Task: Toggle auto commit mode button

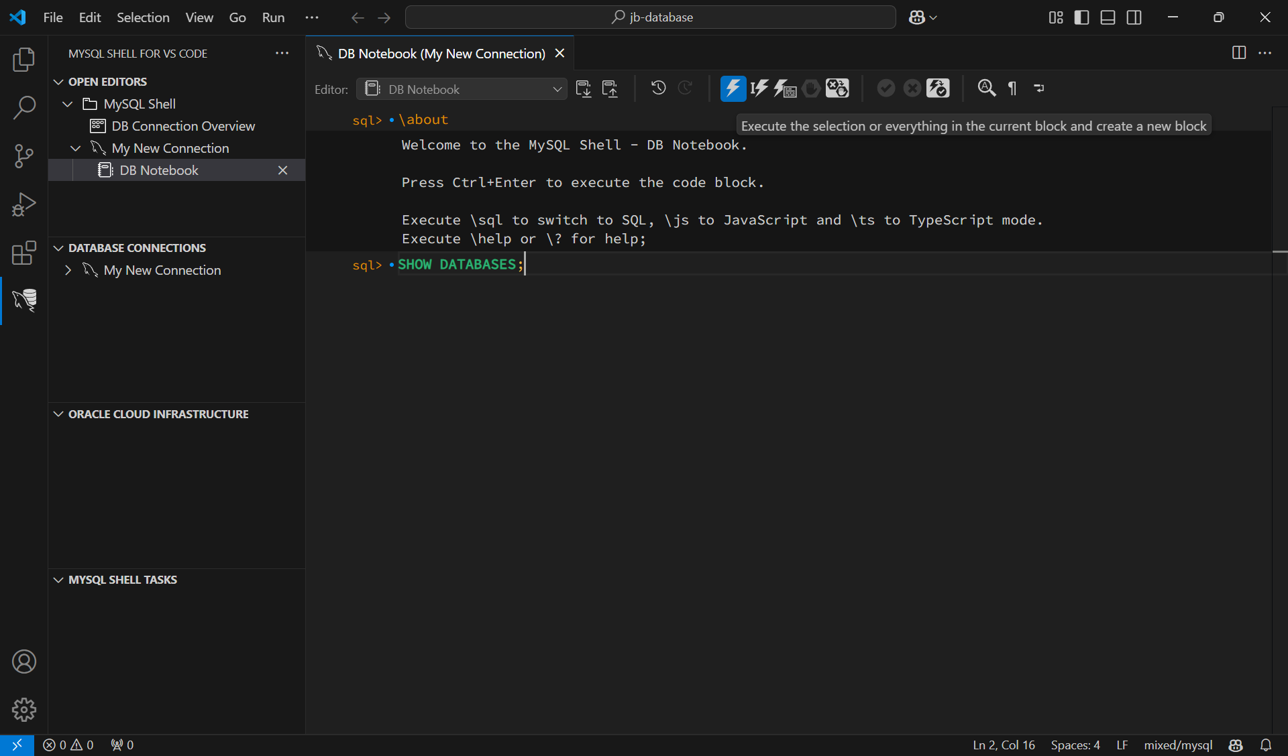Action: [x=938, y=88]
